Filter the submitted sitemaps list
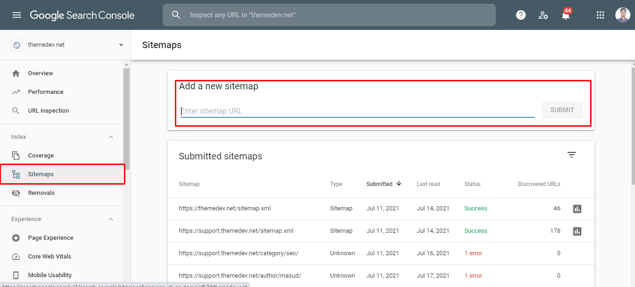 click(571, 155)
